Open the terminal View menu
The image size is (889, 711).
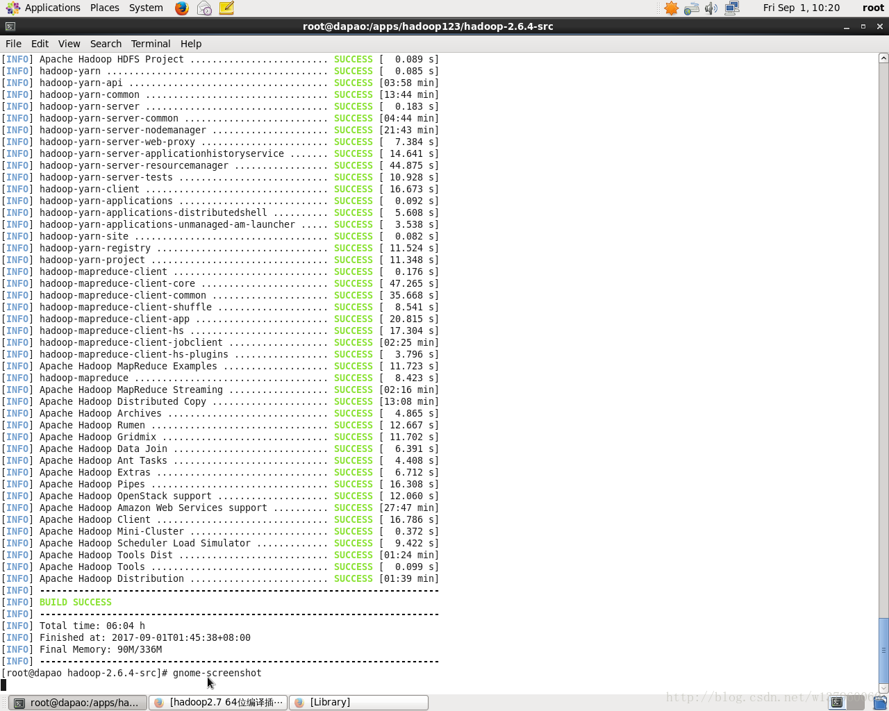(x=69, y=44)
